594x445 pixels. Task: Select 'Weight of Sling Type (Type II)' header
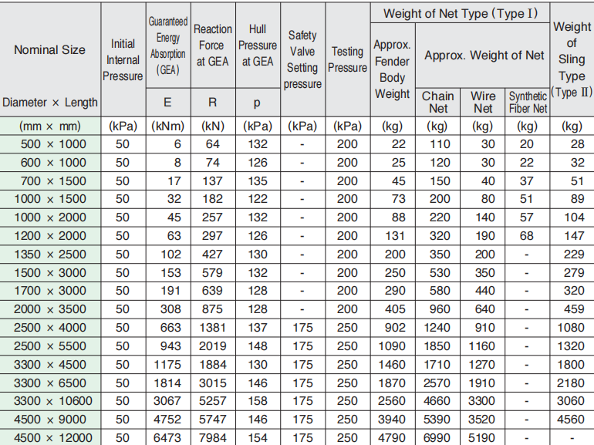pos(572,59)
